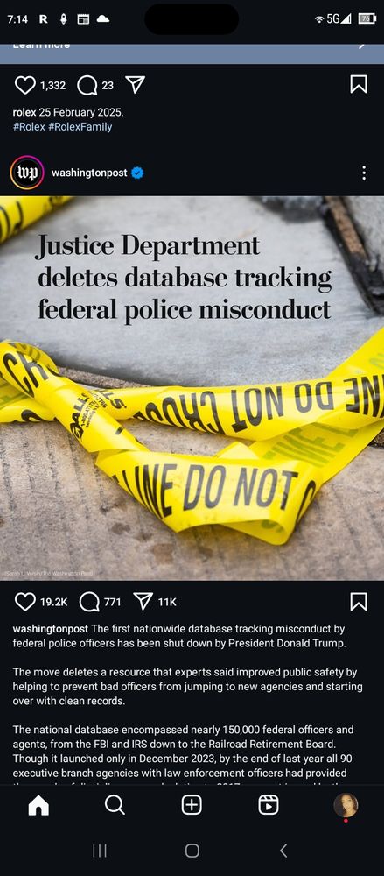Open the #Rolex hashtag
This screenshot has height=876, width=384.
pos(29,127)
